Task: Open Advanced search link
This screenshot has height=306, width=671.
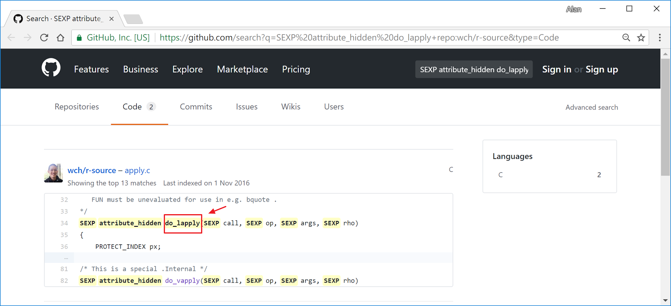Action: click(592, 107)
